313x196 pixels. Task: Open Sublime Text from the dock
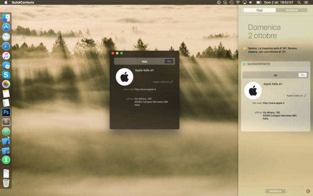coord(6,122)
